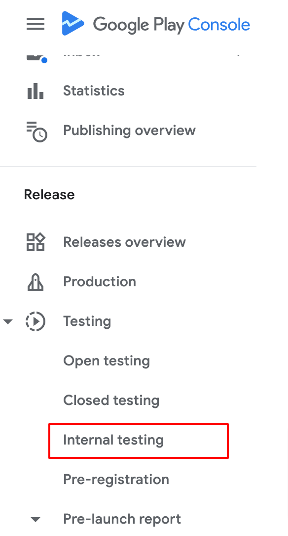
Task: Click the Statistics bar chart icon
Action: [35, 90]
